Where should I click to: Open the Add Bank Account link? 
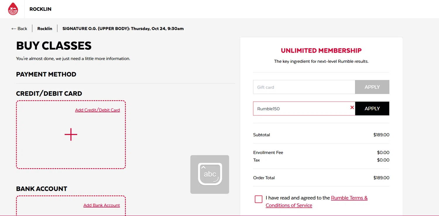pyautogui.click(x=102, y=205)
